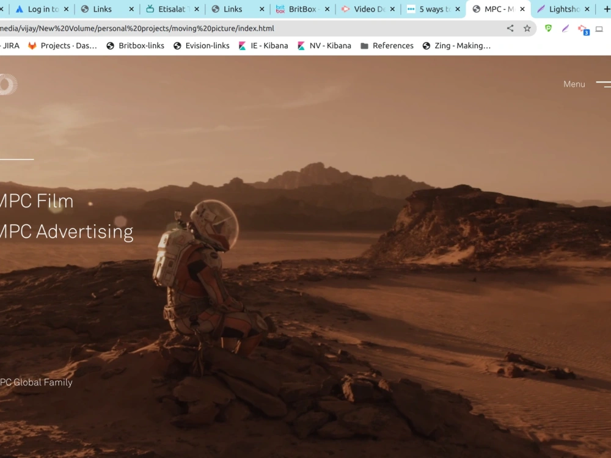The image size is (611, 458).
Task: Open the Projects · Das… GitLab bookmark
Action: (x=62, y=46)
